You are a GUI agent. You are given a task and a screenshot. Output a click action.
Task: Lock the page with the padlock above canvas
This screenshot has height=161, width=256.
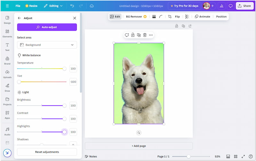(x=176, y=26)
